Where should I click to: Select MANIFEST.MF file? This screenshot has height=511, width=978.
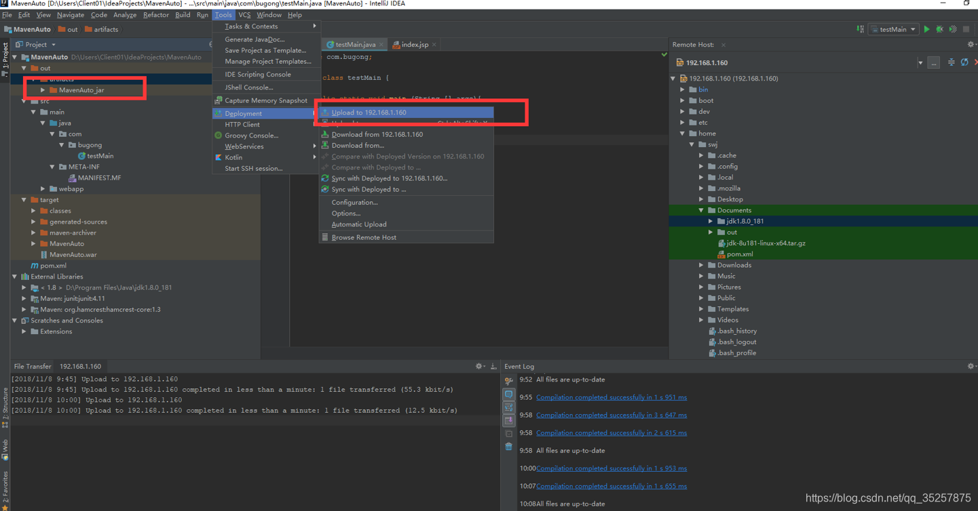click(x=94, y=178)
